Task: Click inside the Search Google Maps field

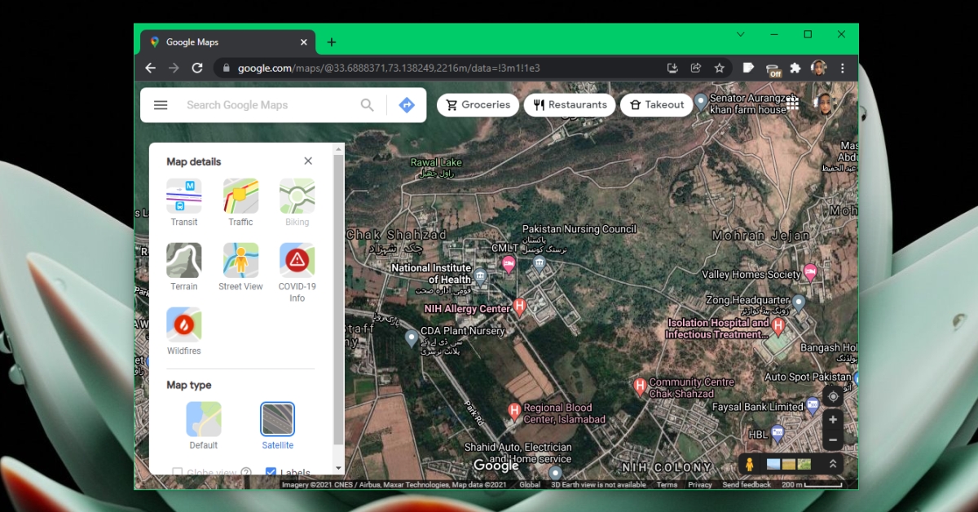Action: tap(261, 104)
